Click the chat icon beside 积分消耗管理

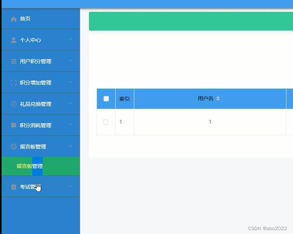(14, 125)
